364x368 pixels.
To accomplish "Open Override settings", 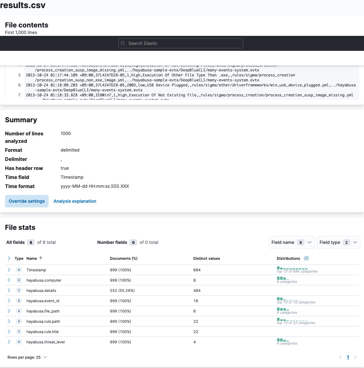I will coord(27,201).
